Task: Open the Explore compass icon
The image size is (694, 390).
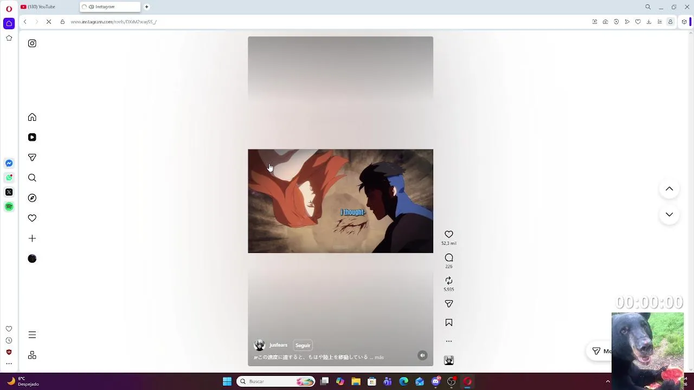Action: 32,198
